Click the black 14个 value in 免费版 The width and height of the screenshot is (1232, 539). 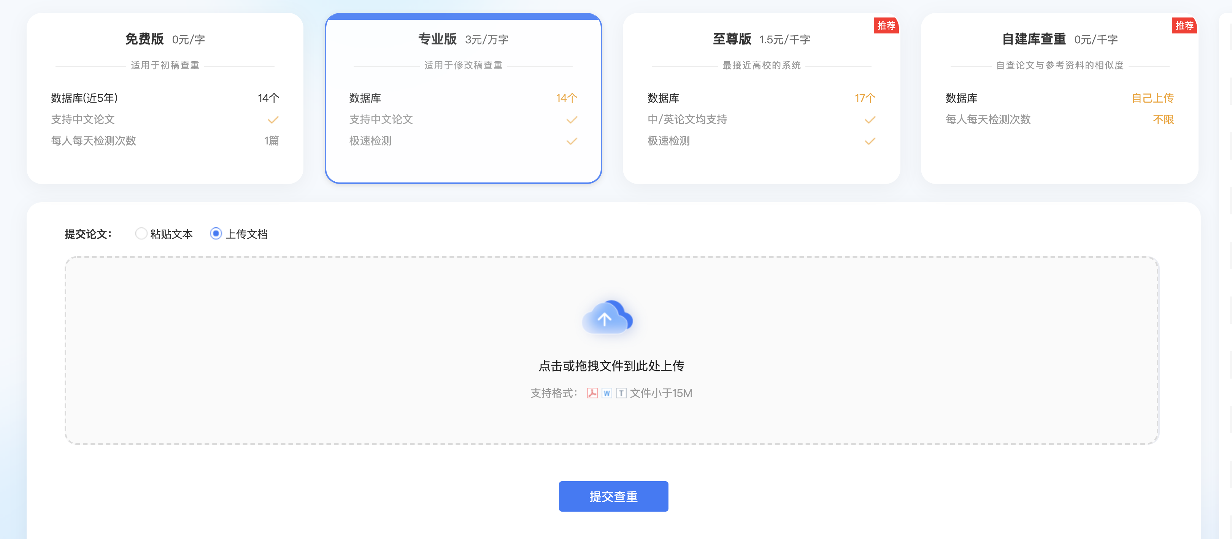[x=268, y=98]
